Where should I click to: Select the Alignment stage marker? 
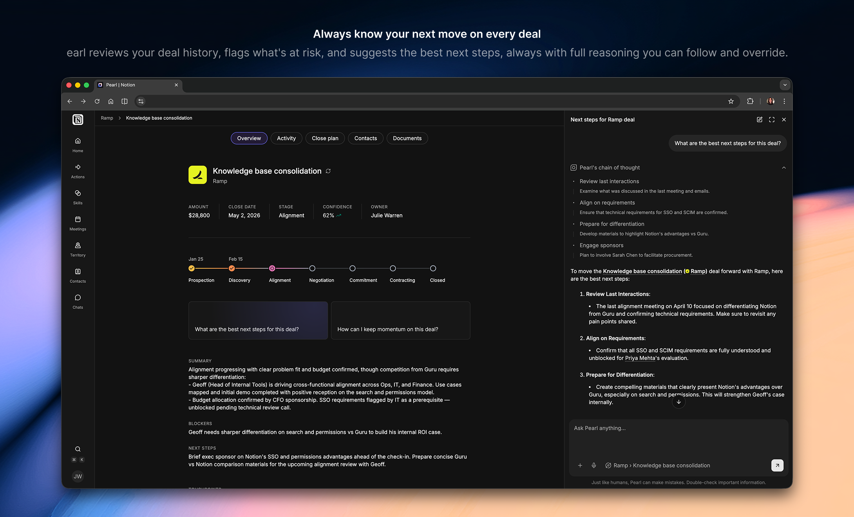click(272, 268)
